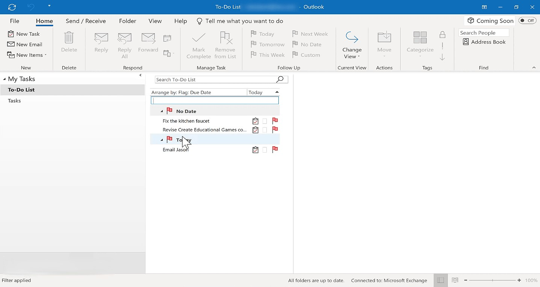Click the Forward envelope icon
This screenshot has height=287, width=540.
pyautogui.click(x=148, y=38)
